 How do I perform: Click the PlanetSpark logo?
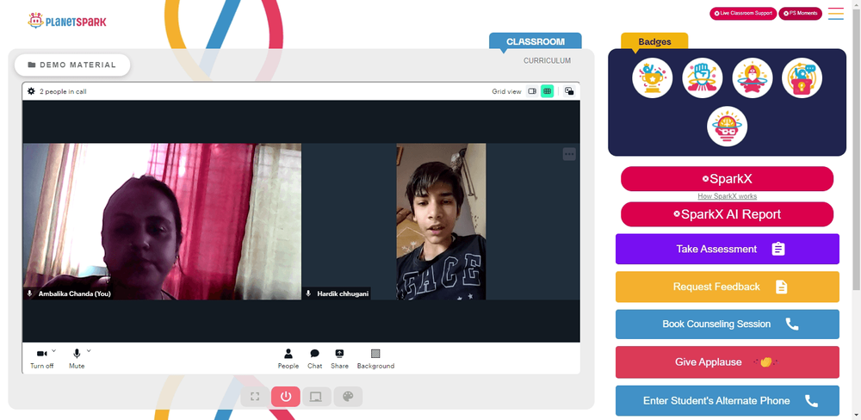click(x=67, y=21)
